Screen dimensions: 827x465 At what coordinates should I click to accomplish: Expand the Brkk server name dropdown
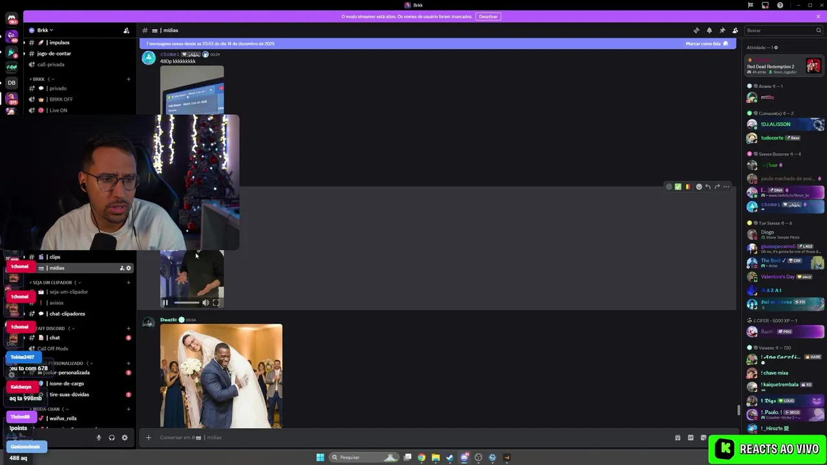(x=45, y=30)
